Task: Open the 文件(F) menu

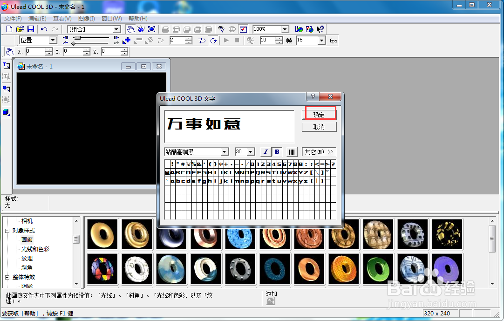Action: pyautogui.click(x=13, y=18)
